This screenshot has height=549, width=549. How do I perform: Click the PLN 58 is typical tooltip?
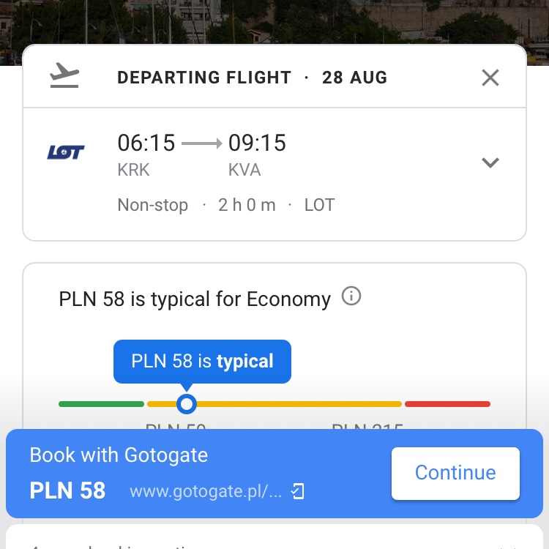click(202, 362)
